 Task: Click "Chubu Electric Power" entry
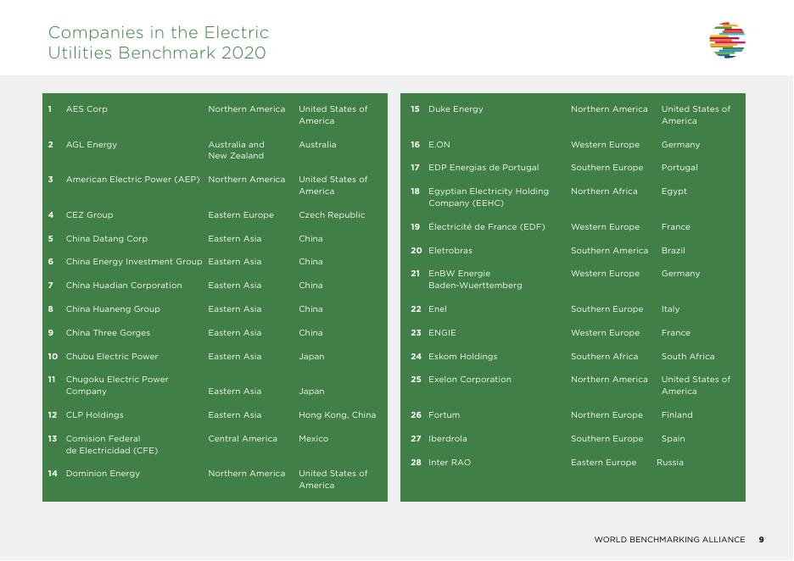112,357
